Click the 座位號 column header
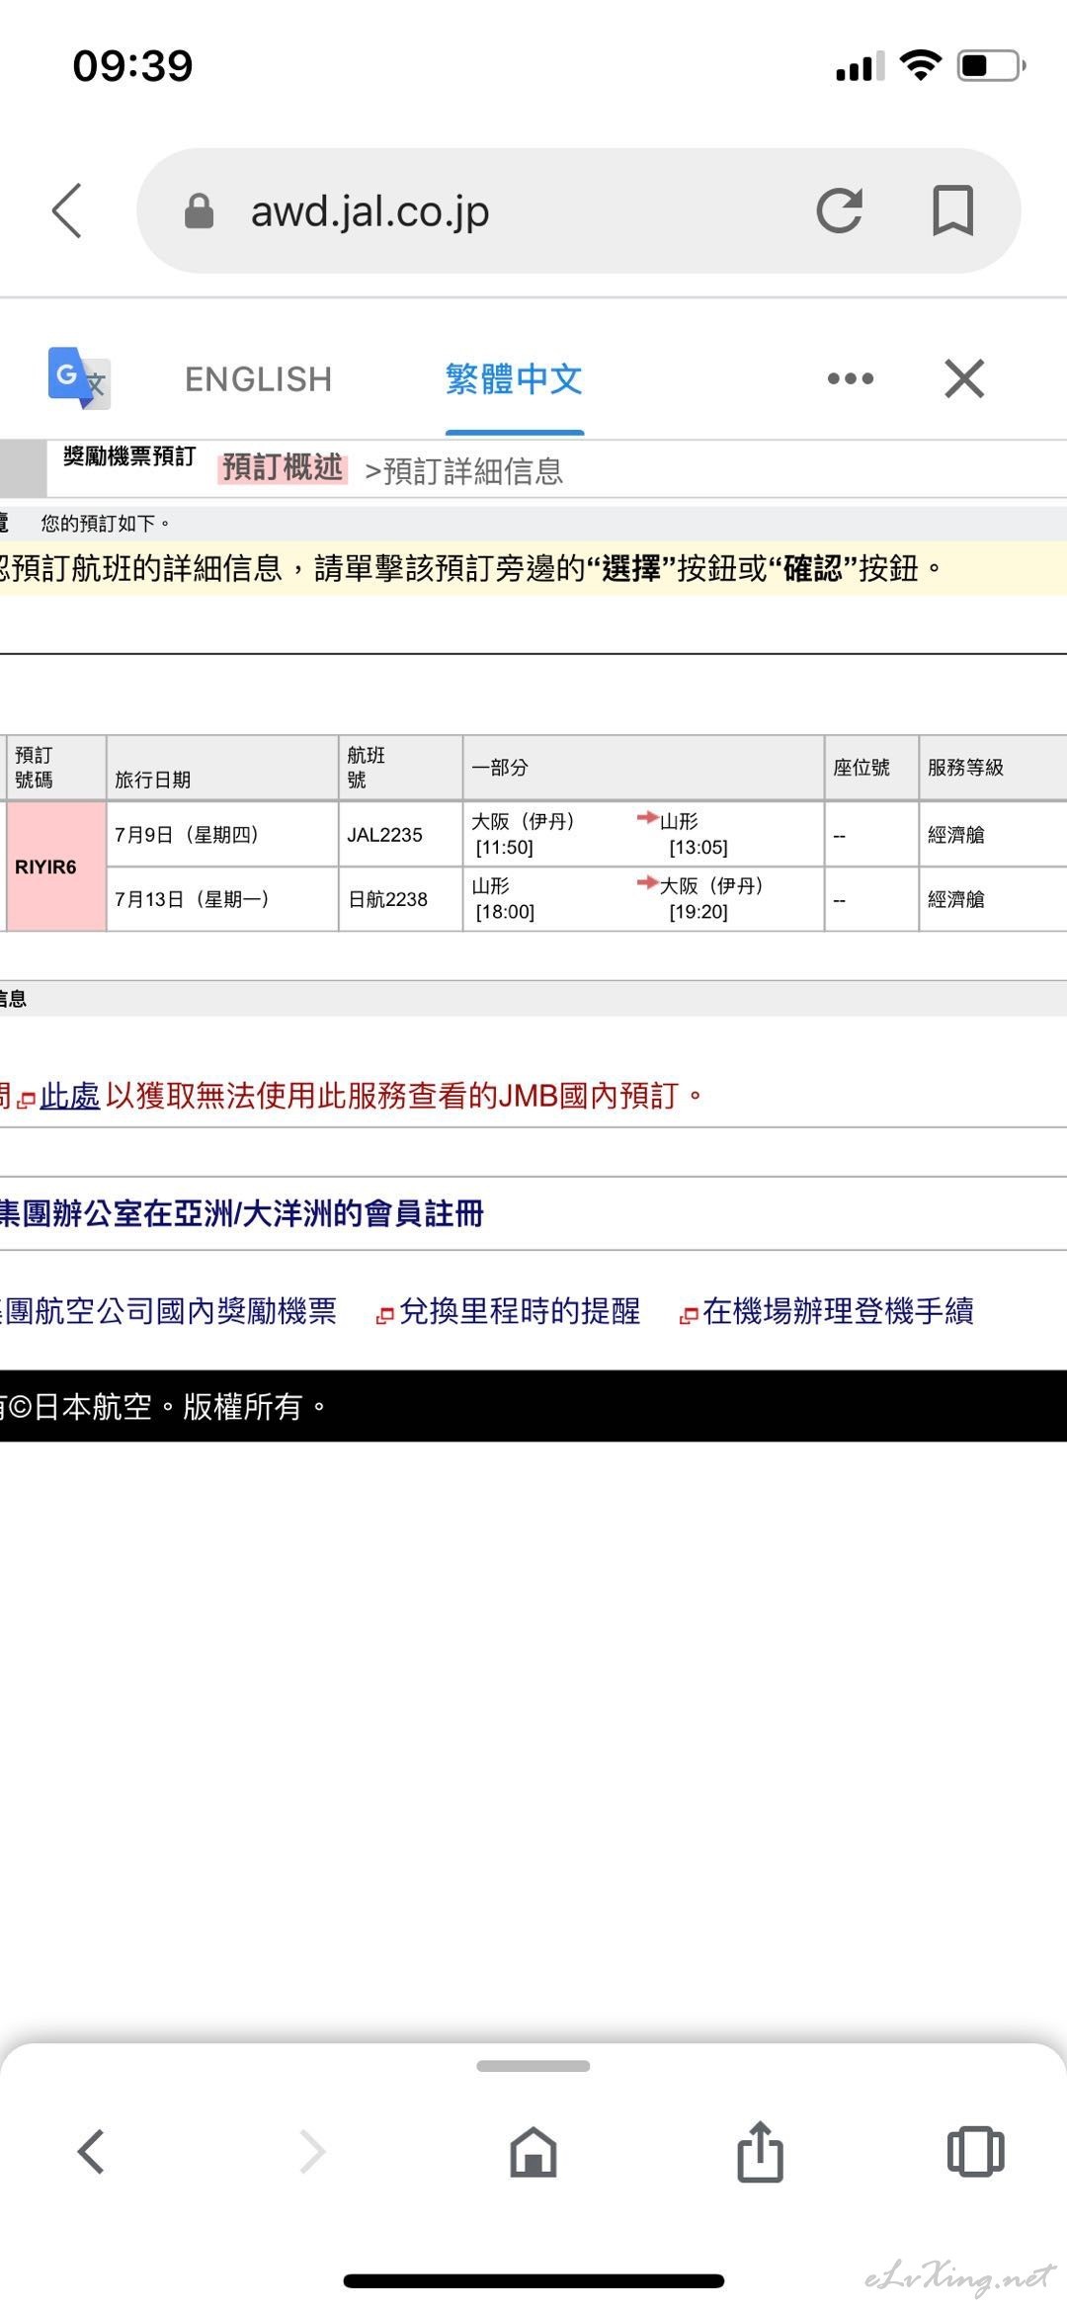Image resolution: width=1067 pixels, height=2311 pixels. (x=862, y=768)
